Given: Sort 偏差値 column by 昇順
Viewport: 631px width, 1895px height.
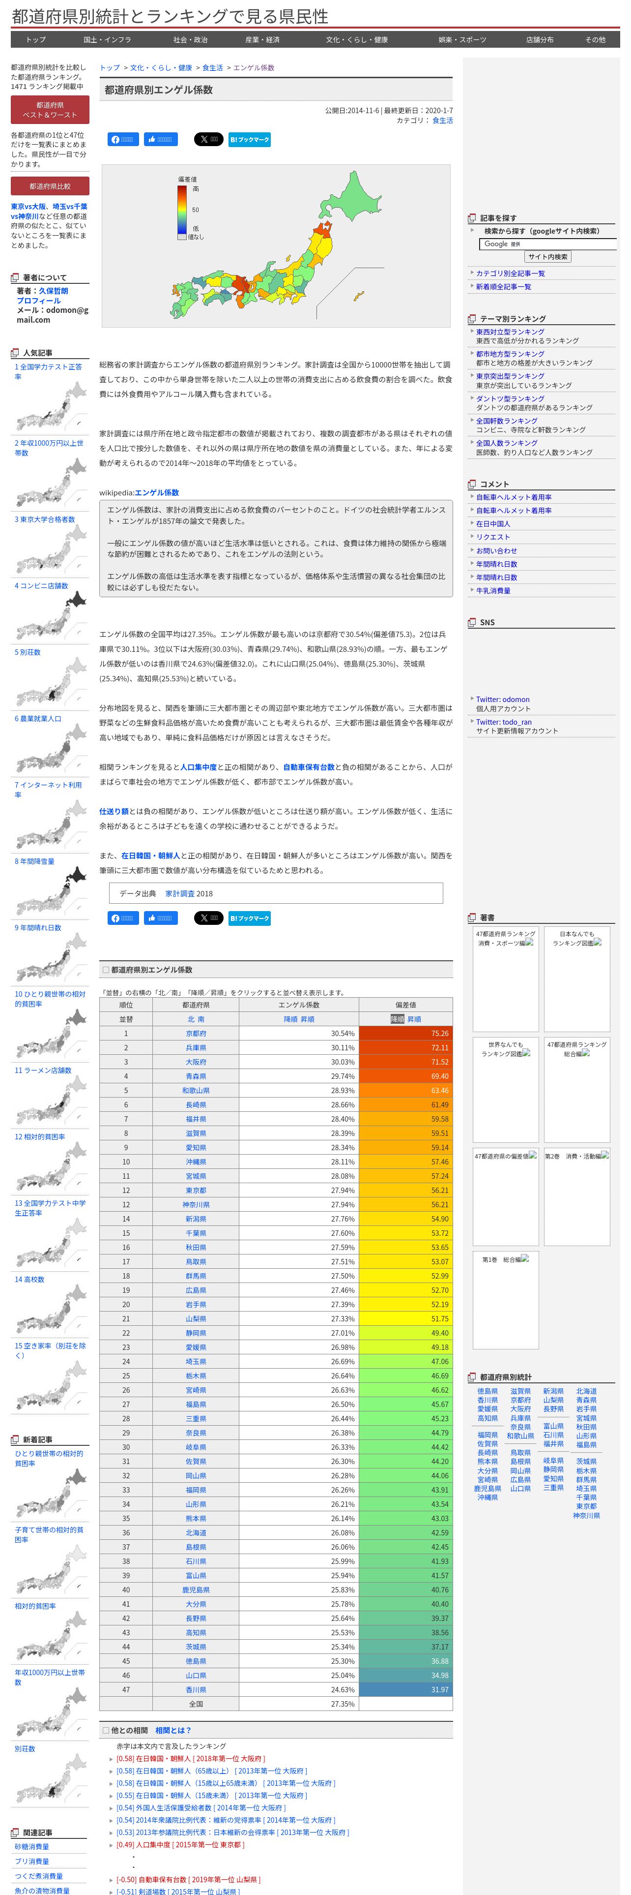Looking at the screenshot, I should [x=414, y=1019].
